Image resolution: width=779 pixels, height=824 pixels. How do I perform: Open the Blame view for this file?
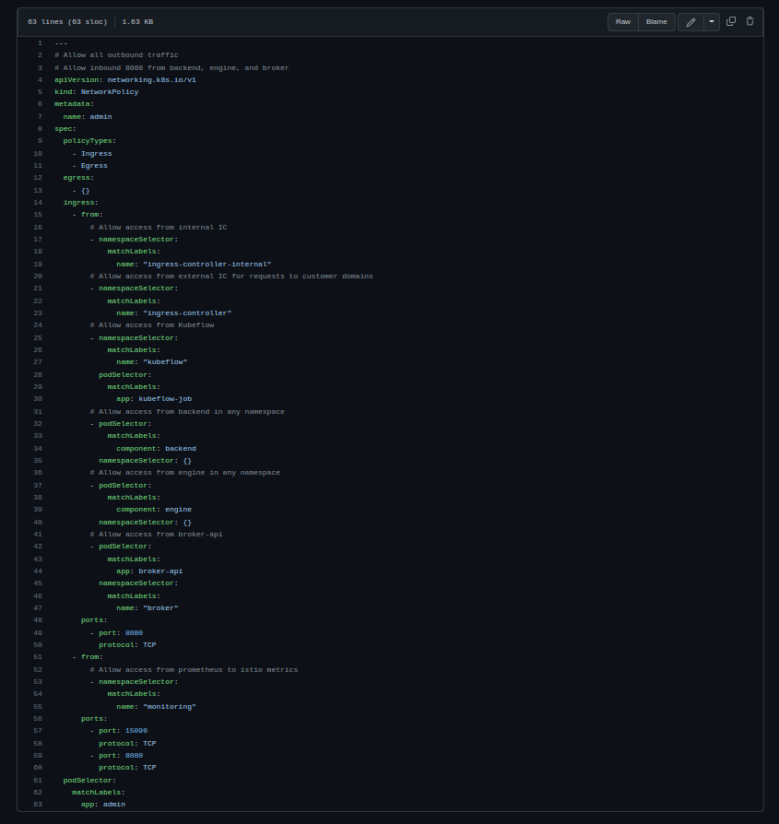point(655,21)
